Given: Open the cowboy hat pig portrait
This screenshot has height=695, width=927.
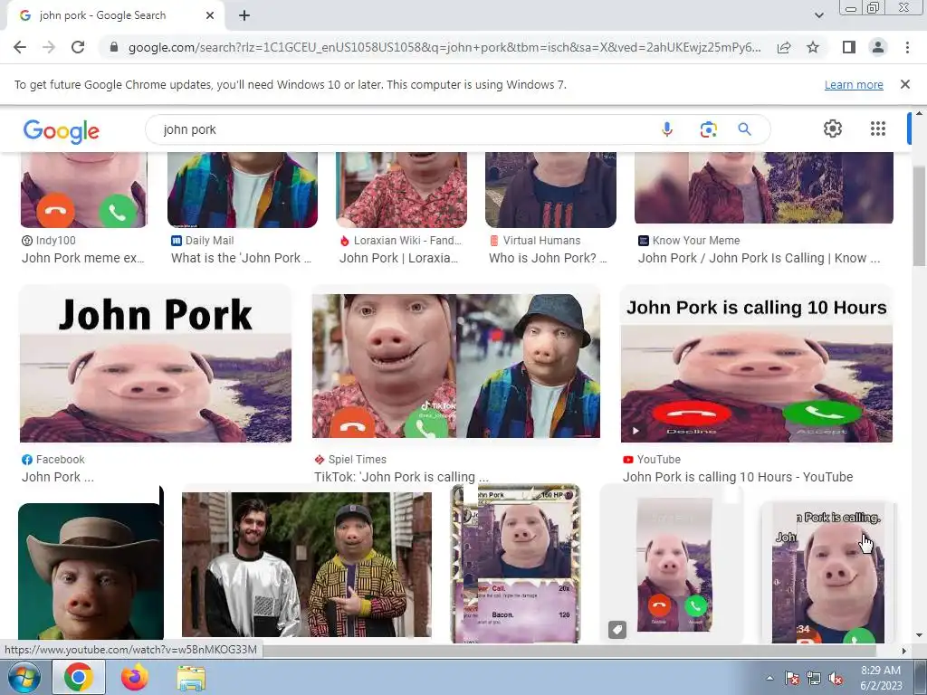Looking at the screenshot, I should point(91,570).
